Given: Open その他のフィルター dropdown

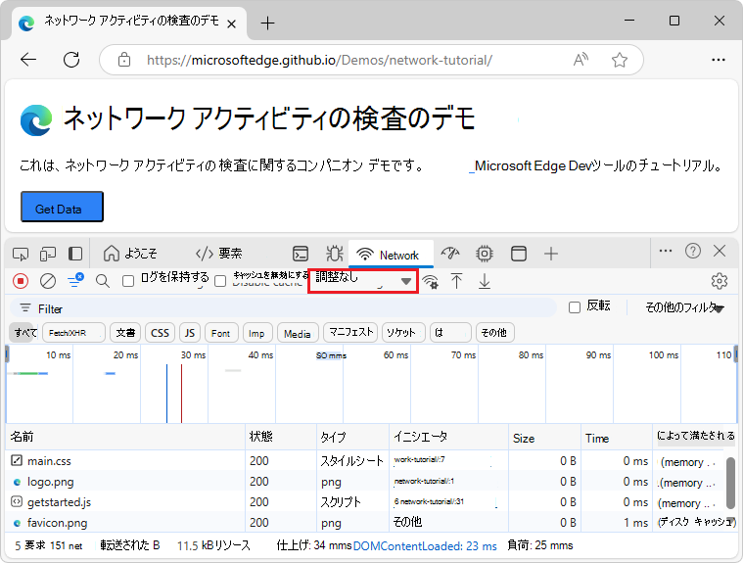Looking at the screenshot, I should 684,308.
